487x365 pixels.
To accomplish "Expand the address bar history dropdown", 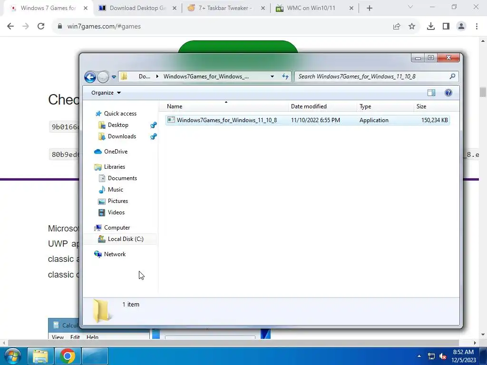I will (x=272, y=77).
